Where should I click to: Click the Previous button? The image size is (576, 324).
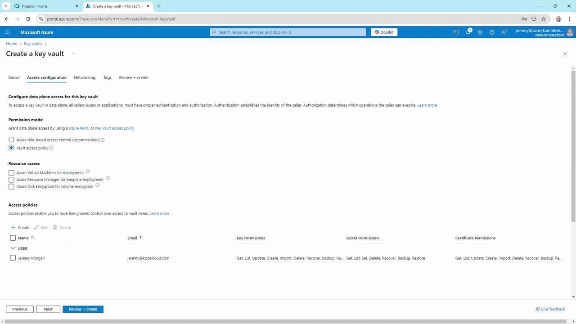pyautogui.click(x=20, y=309)
